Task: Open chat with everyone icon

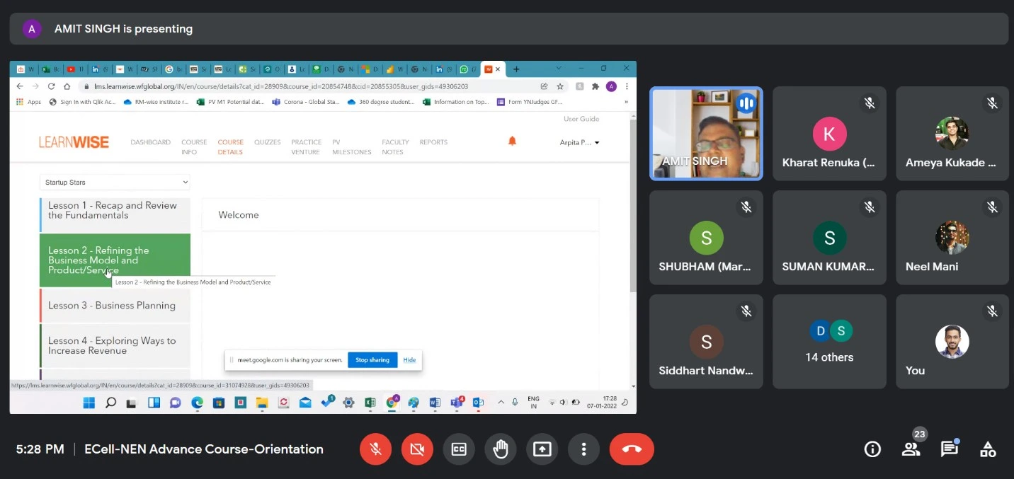Action: [950, 449]
